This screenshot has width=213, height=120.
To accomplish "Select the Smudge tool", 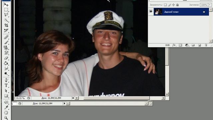I will (x=6, y=68).
